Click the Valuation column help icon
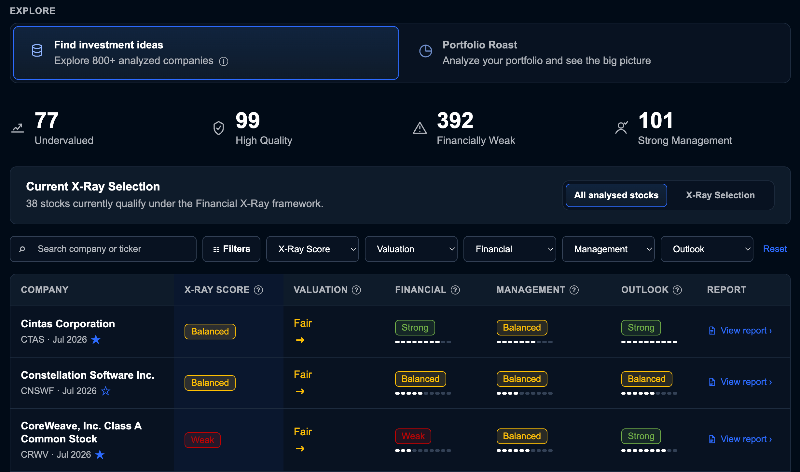Screen dimensions: 800x472 point(356,290)
